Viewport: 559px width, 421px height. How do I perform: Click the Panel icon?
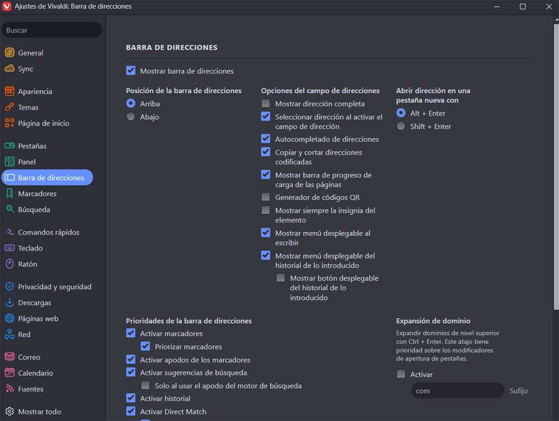(10, 162)
